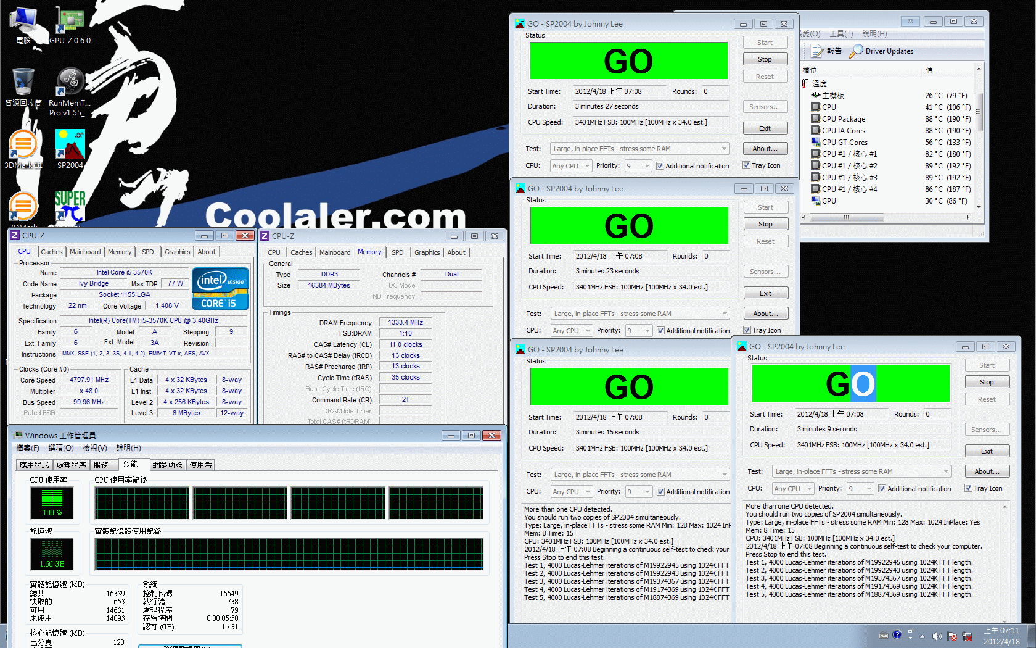Image resolution: width=1036 pixels, height=648 pixels.
Task: Open Priority dropdown in 27-seconds SP2004 window
Action: 638,165
